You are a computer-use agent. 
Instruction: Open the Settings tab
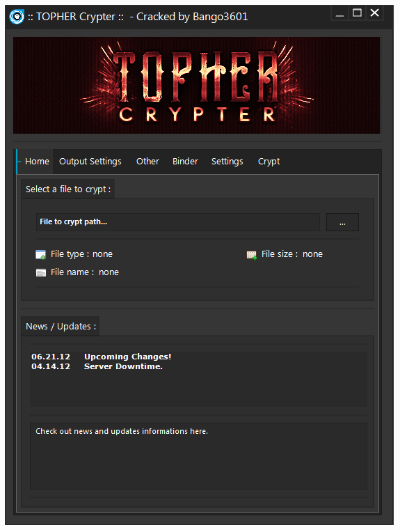(x=227, y=162)
